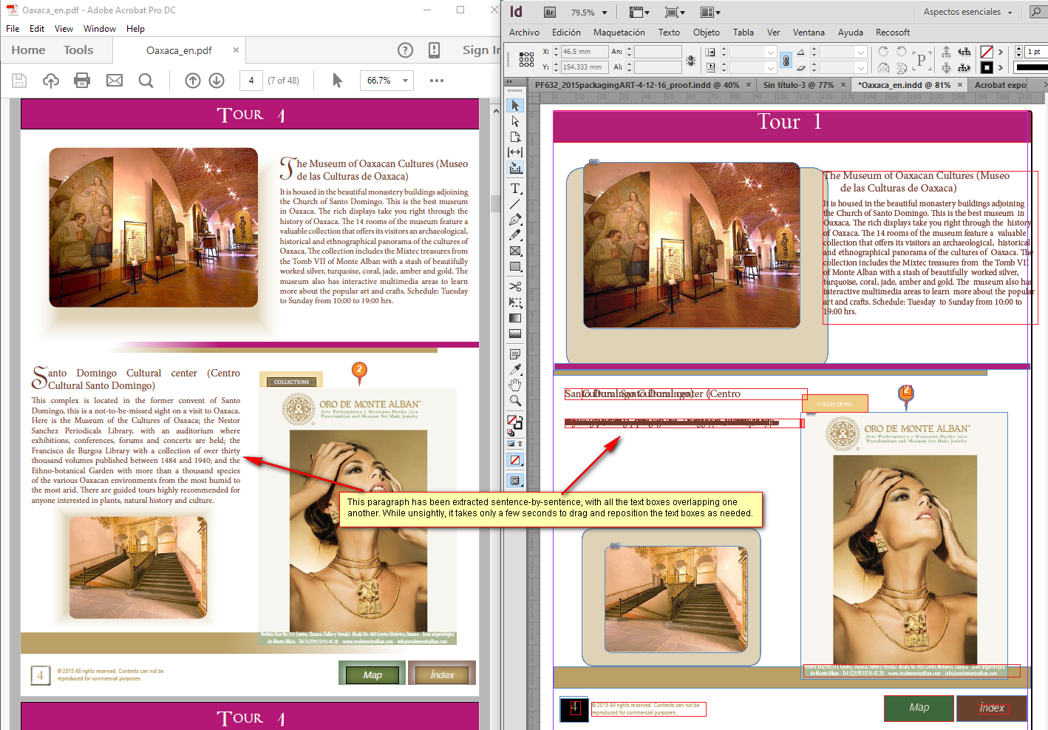Toggle the constrain proportions chain-link button

click(786, 60)
